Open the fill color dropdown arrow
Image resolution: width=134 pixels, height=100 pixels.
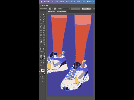[x=52, y=9]
